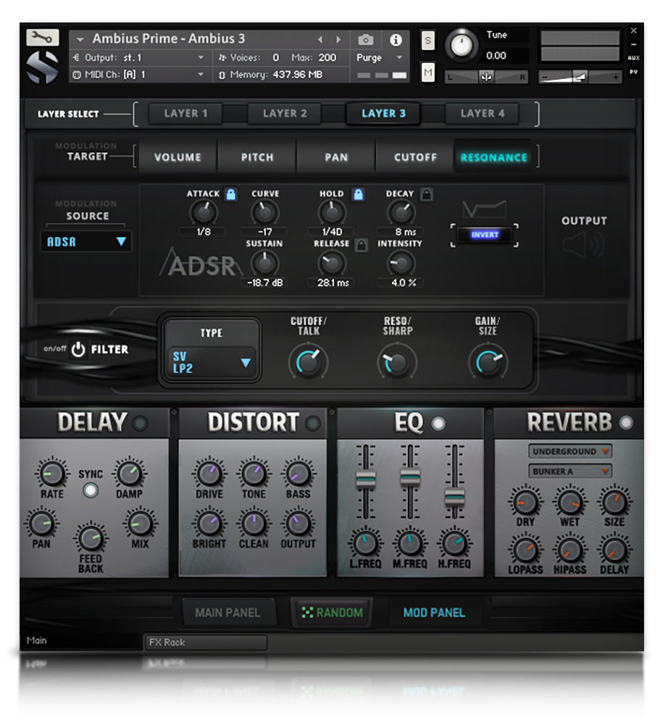The height and width of the screenshot is (726, 660).
Task: Click the wrench settings icon
Action: pyautogui.click(x=42, y=38)
